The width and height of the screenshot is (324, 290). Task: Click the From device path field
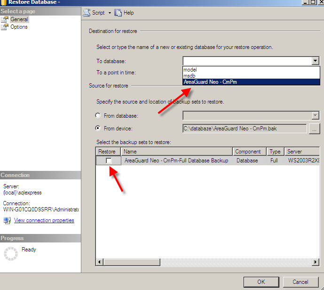(245, 129)
